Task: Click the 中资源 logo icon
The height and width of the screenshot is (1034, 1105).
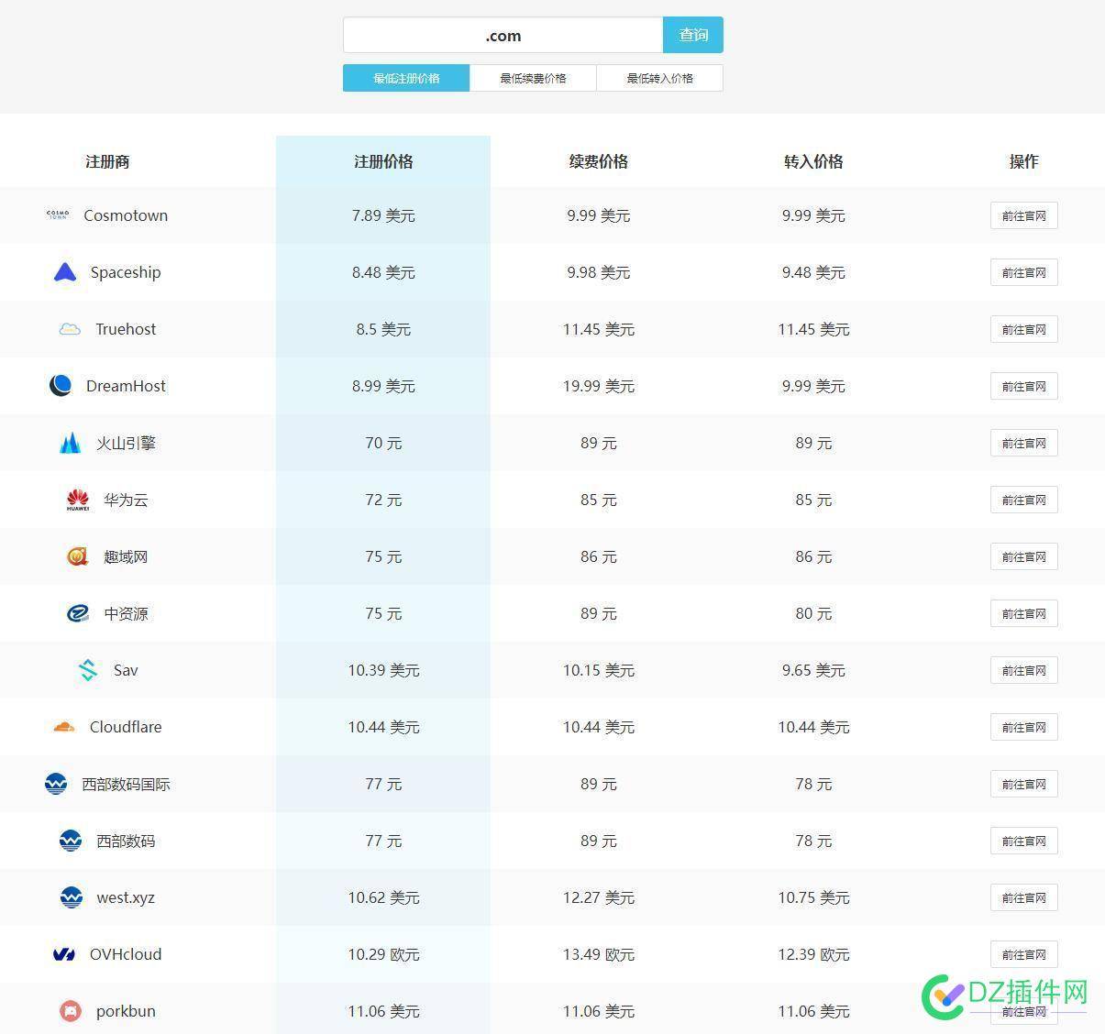Action: pyautogui.click(x=78, y=613)
